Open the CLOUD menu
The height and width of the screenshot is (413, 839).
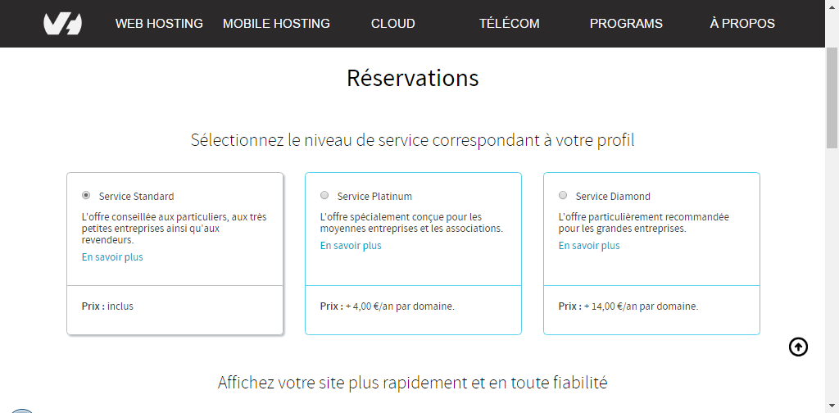(x=393, y=24)
